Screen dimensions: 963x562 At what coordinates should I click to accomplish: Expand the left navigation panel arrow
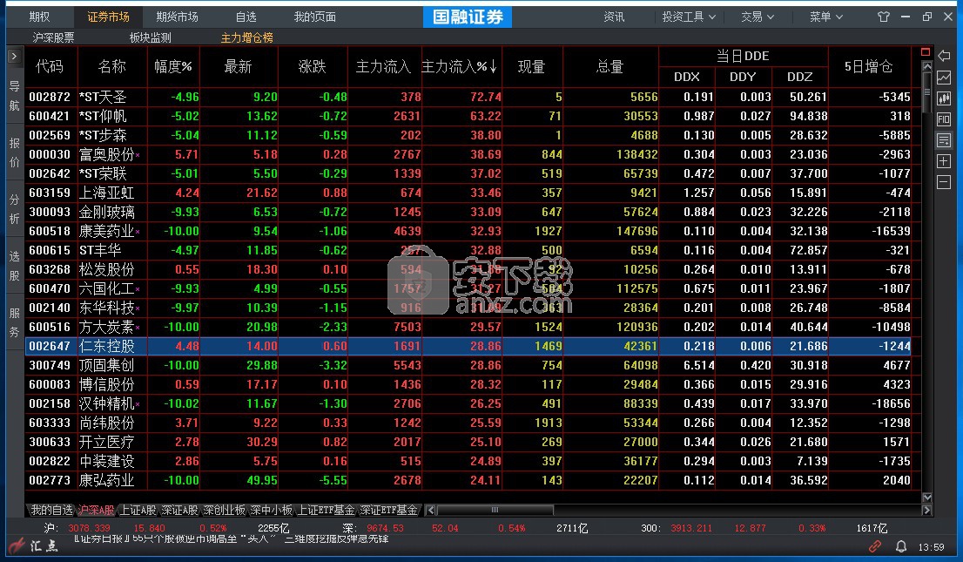point(14,57)
